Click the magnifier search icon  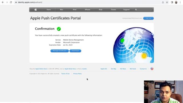(x=136, y=9)
